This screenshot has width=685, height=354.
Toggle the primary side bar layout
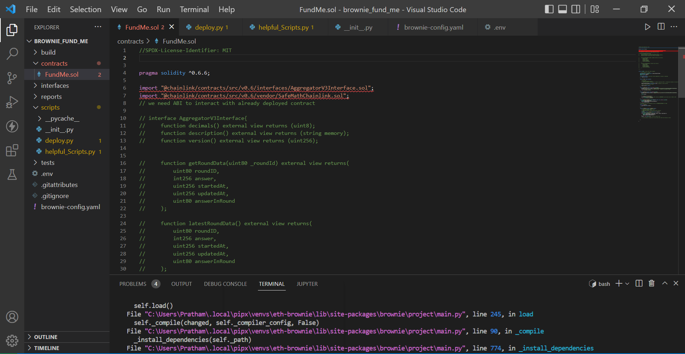pyautogui.click(x=549, y=9)
